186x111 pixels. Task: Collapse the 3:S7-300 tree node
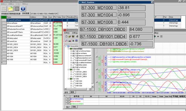click(x=68, y=79)
